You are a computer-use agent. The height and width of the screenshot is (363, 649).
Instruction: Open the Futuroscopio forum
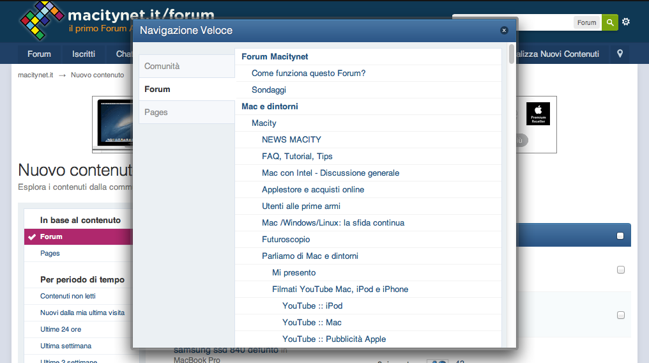pyautogui.click(x=286, y=239)
